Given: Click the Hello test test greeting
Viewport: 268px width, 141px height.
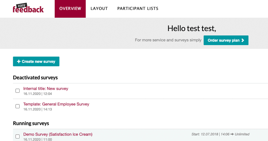Looking at the screenshot, I should [x=192, y=28].
